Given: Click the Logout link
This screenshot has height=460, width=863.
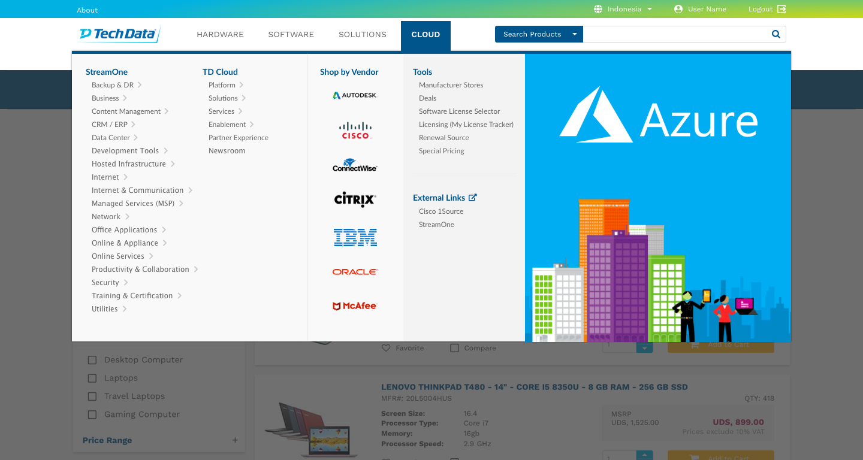Looking at the screenshot, I should (x=761, y=9).
